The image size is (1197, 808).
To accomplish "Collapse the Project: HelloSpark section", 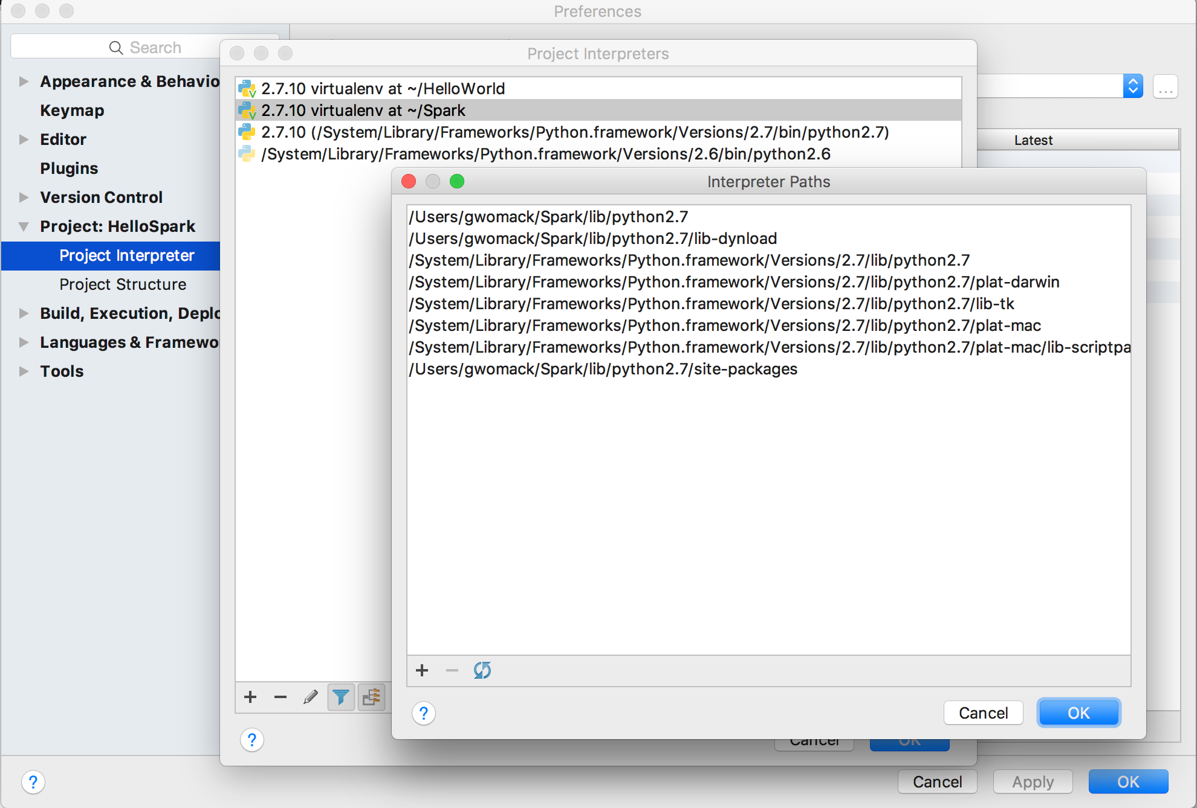I will pos(24,226).
